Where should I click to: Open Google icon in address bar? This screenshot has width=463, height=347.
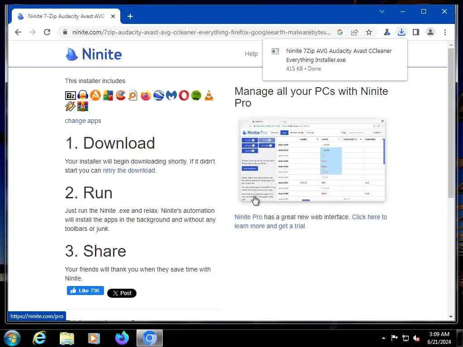click(340, 32)
